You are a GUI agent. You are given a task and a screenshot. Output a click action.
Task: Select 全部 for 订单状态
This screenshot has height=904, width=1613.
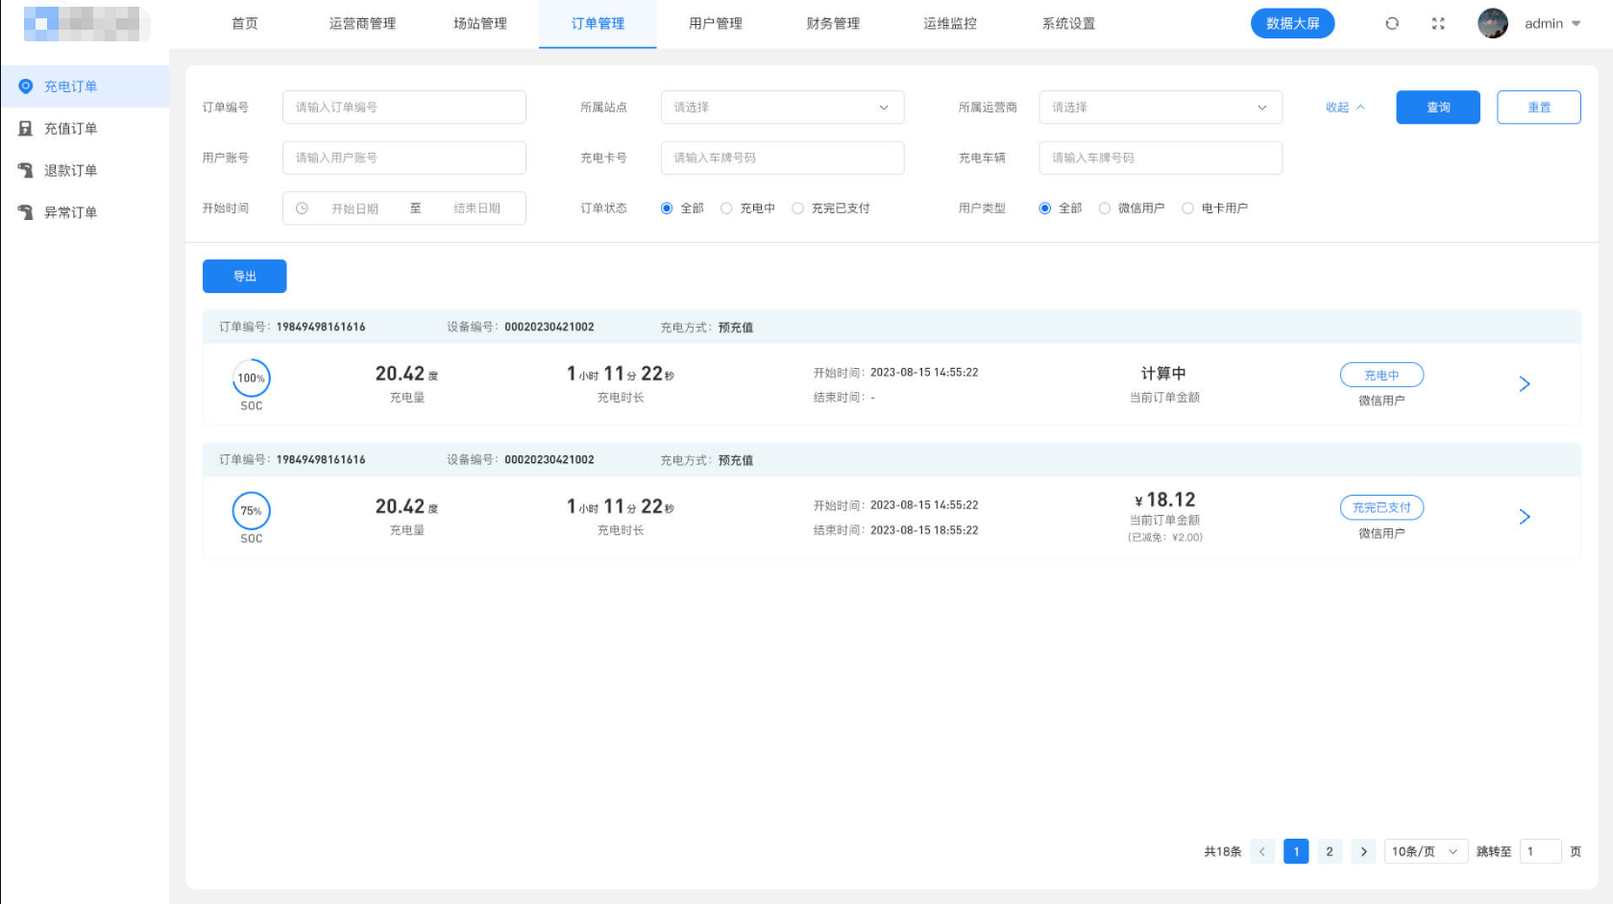click(x=667, y=208)
